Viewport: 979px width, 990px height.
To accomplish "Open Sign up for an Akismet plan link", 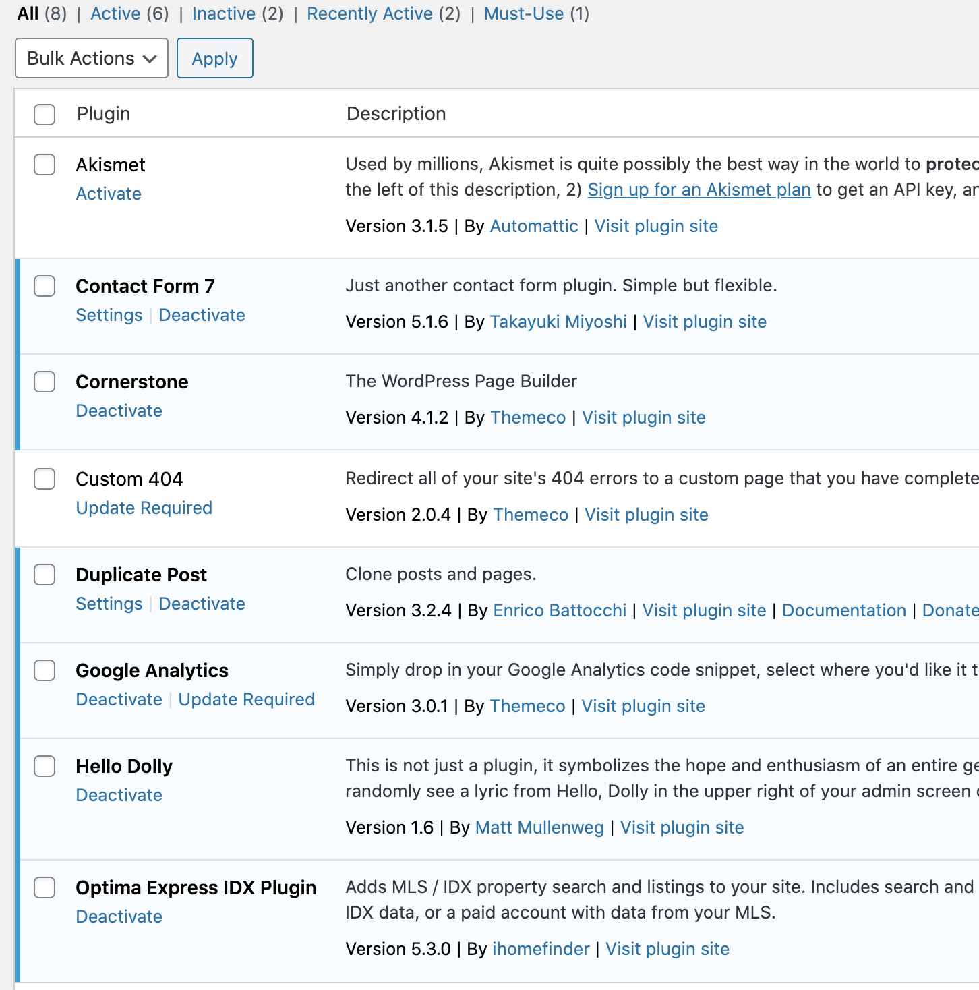I will click(699, 190).
